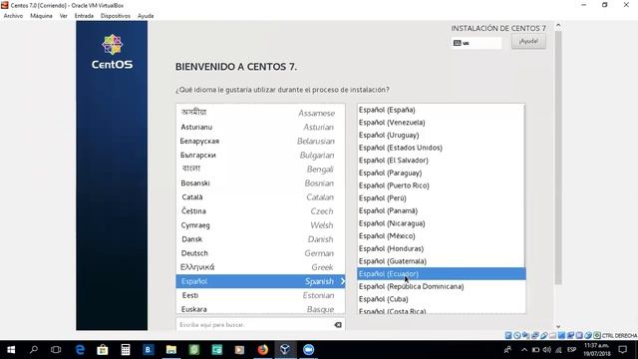Select Español (Paraguay) locale
This screenshot has width=638, height=359.
pyautogui.click(x=441, y=173)
